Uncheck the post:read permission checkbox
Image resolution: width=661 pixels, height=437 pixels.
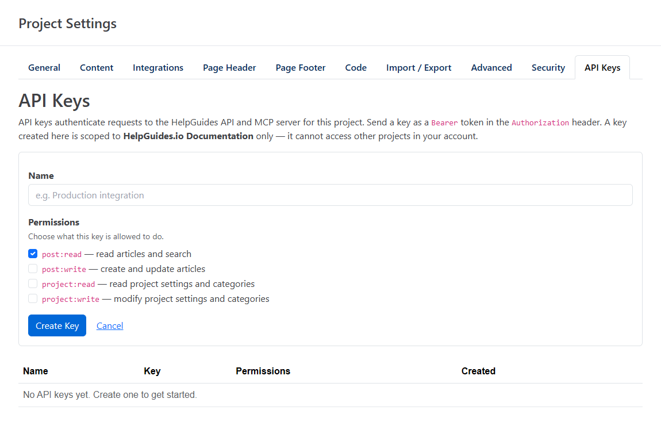[x=33, y=254]
